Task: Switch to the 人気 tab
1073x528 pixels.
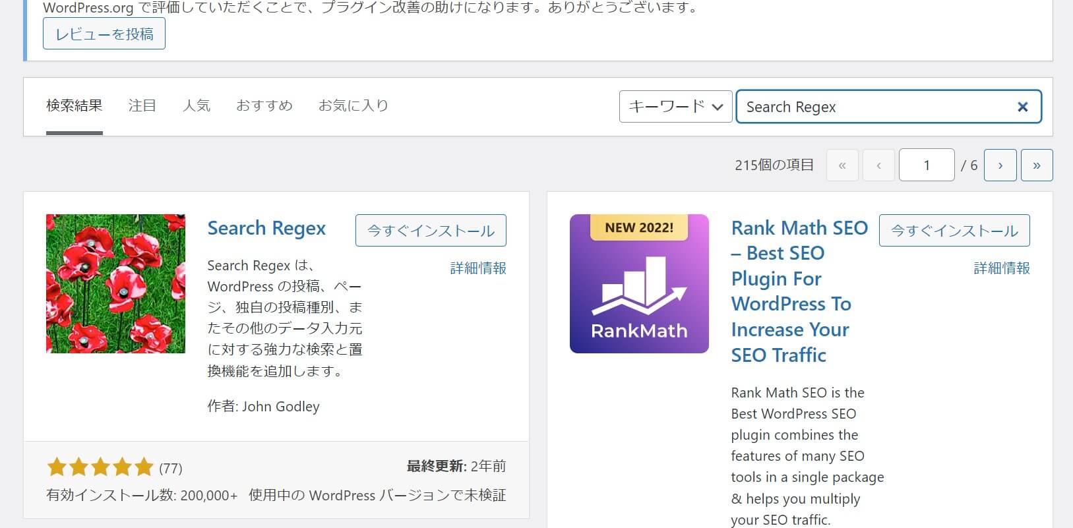Action: point(197,105)
